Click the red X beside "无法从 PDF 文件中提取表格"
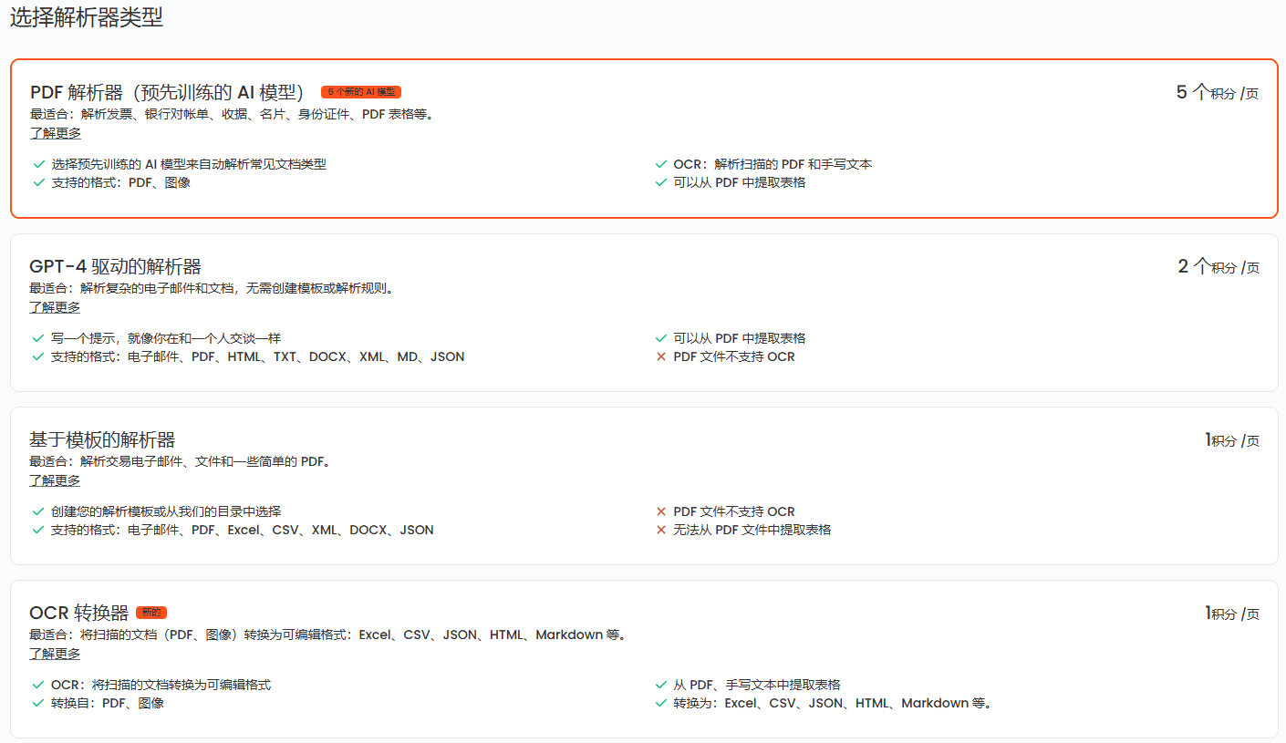 (x=661, y=530)
